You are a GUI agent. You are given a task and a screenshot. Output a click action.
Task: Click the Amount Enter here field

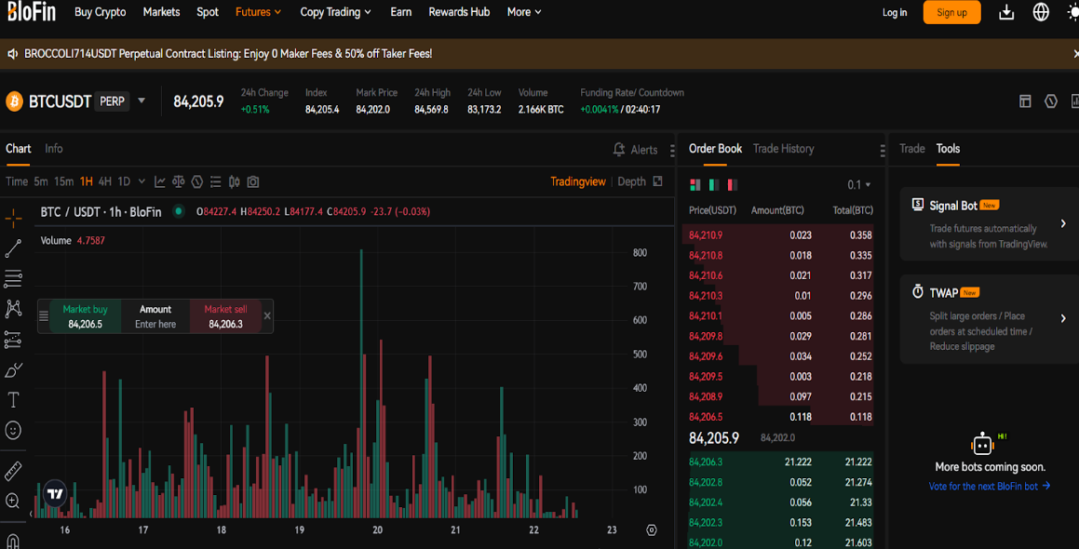(155, 316)
